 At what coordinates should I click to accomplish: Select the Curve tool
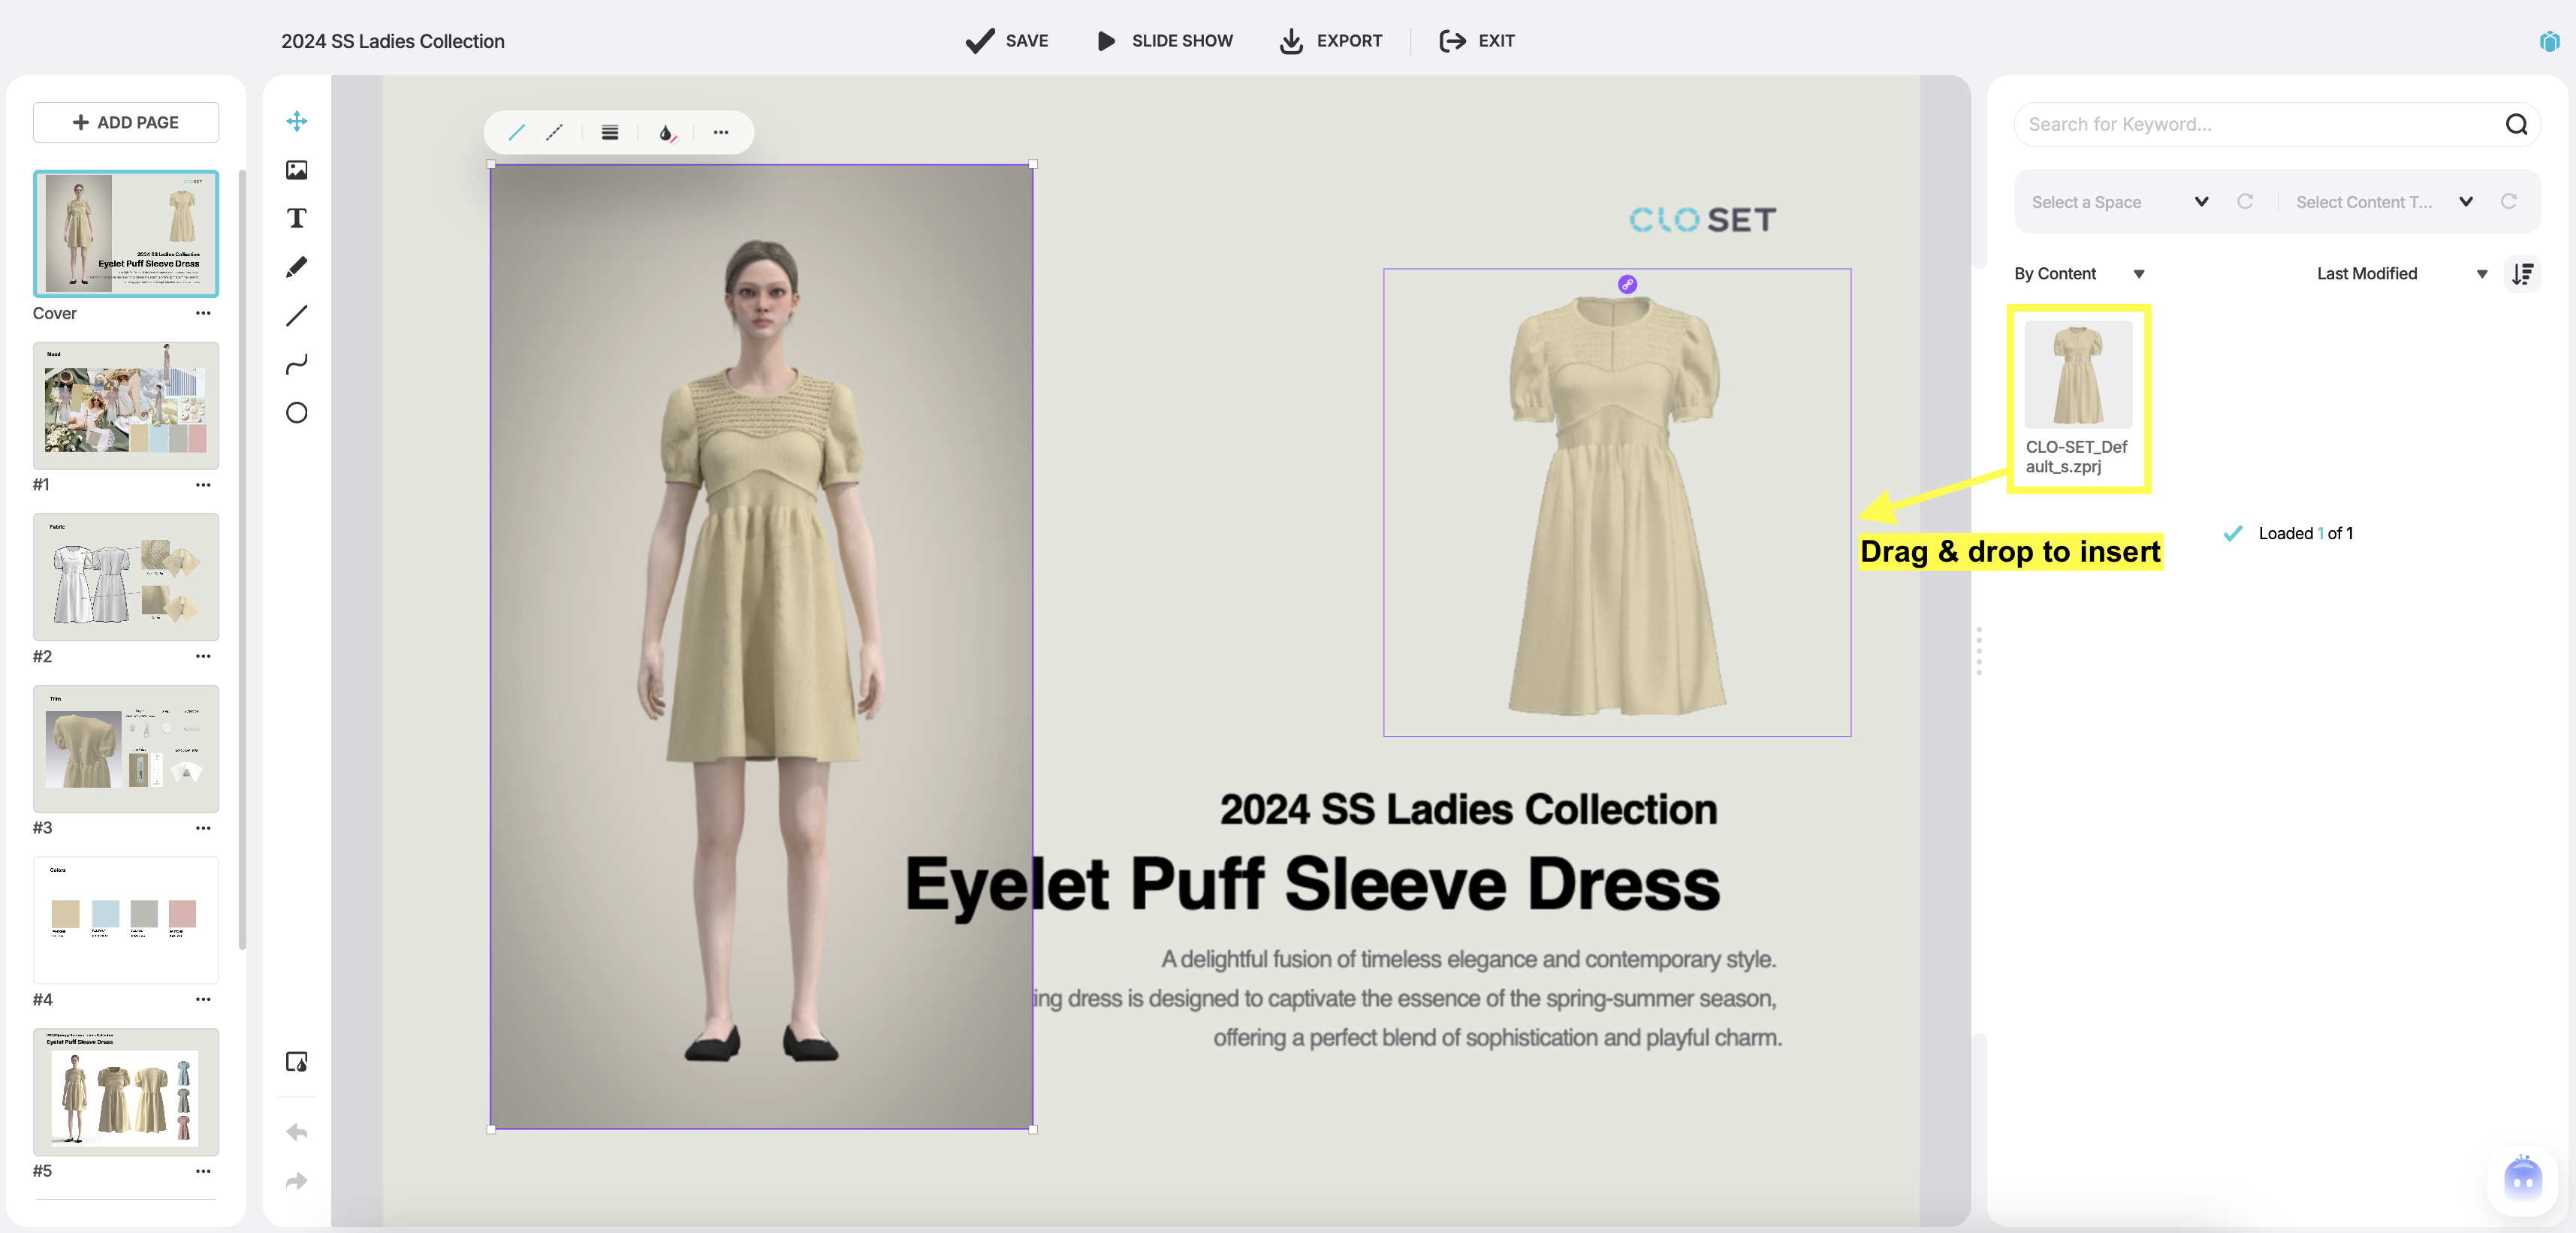(x=296, y=364)
